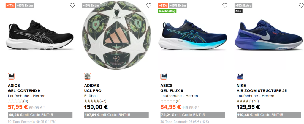The width and height of the screenshot is (304, 124).
Task: Choose the UCL Pro ball color variant
Action: pyautogui.click(x=88, y=76)
